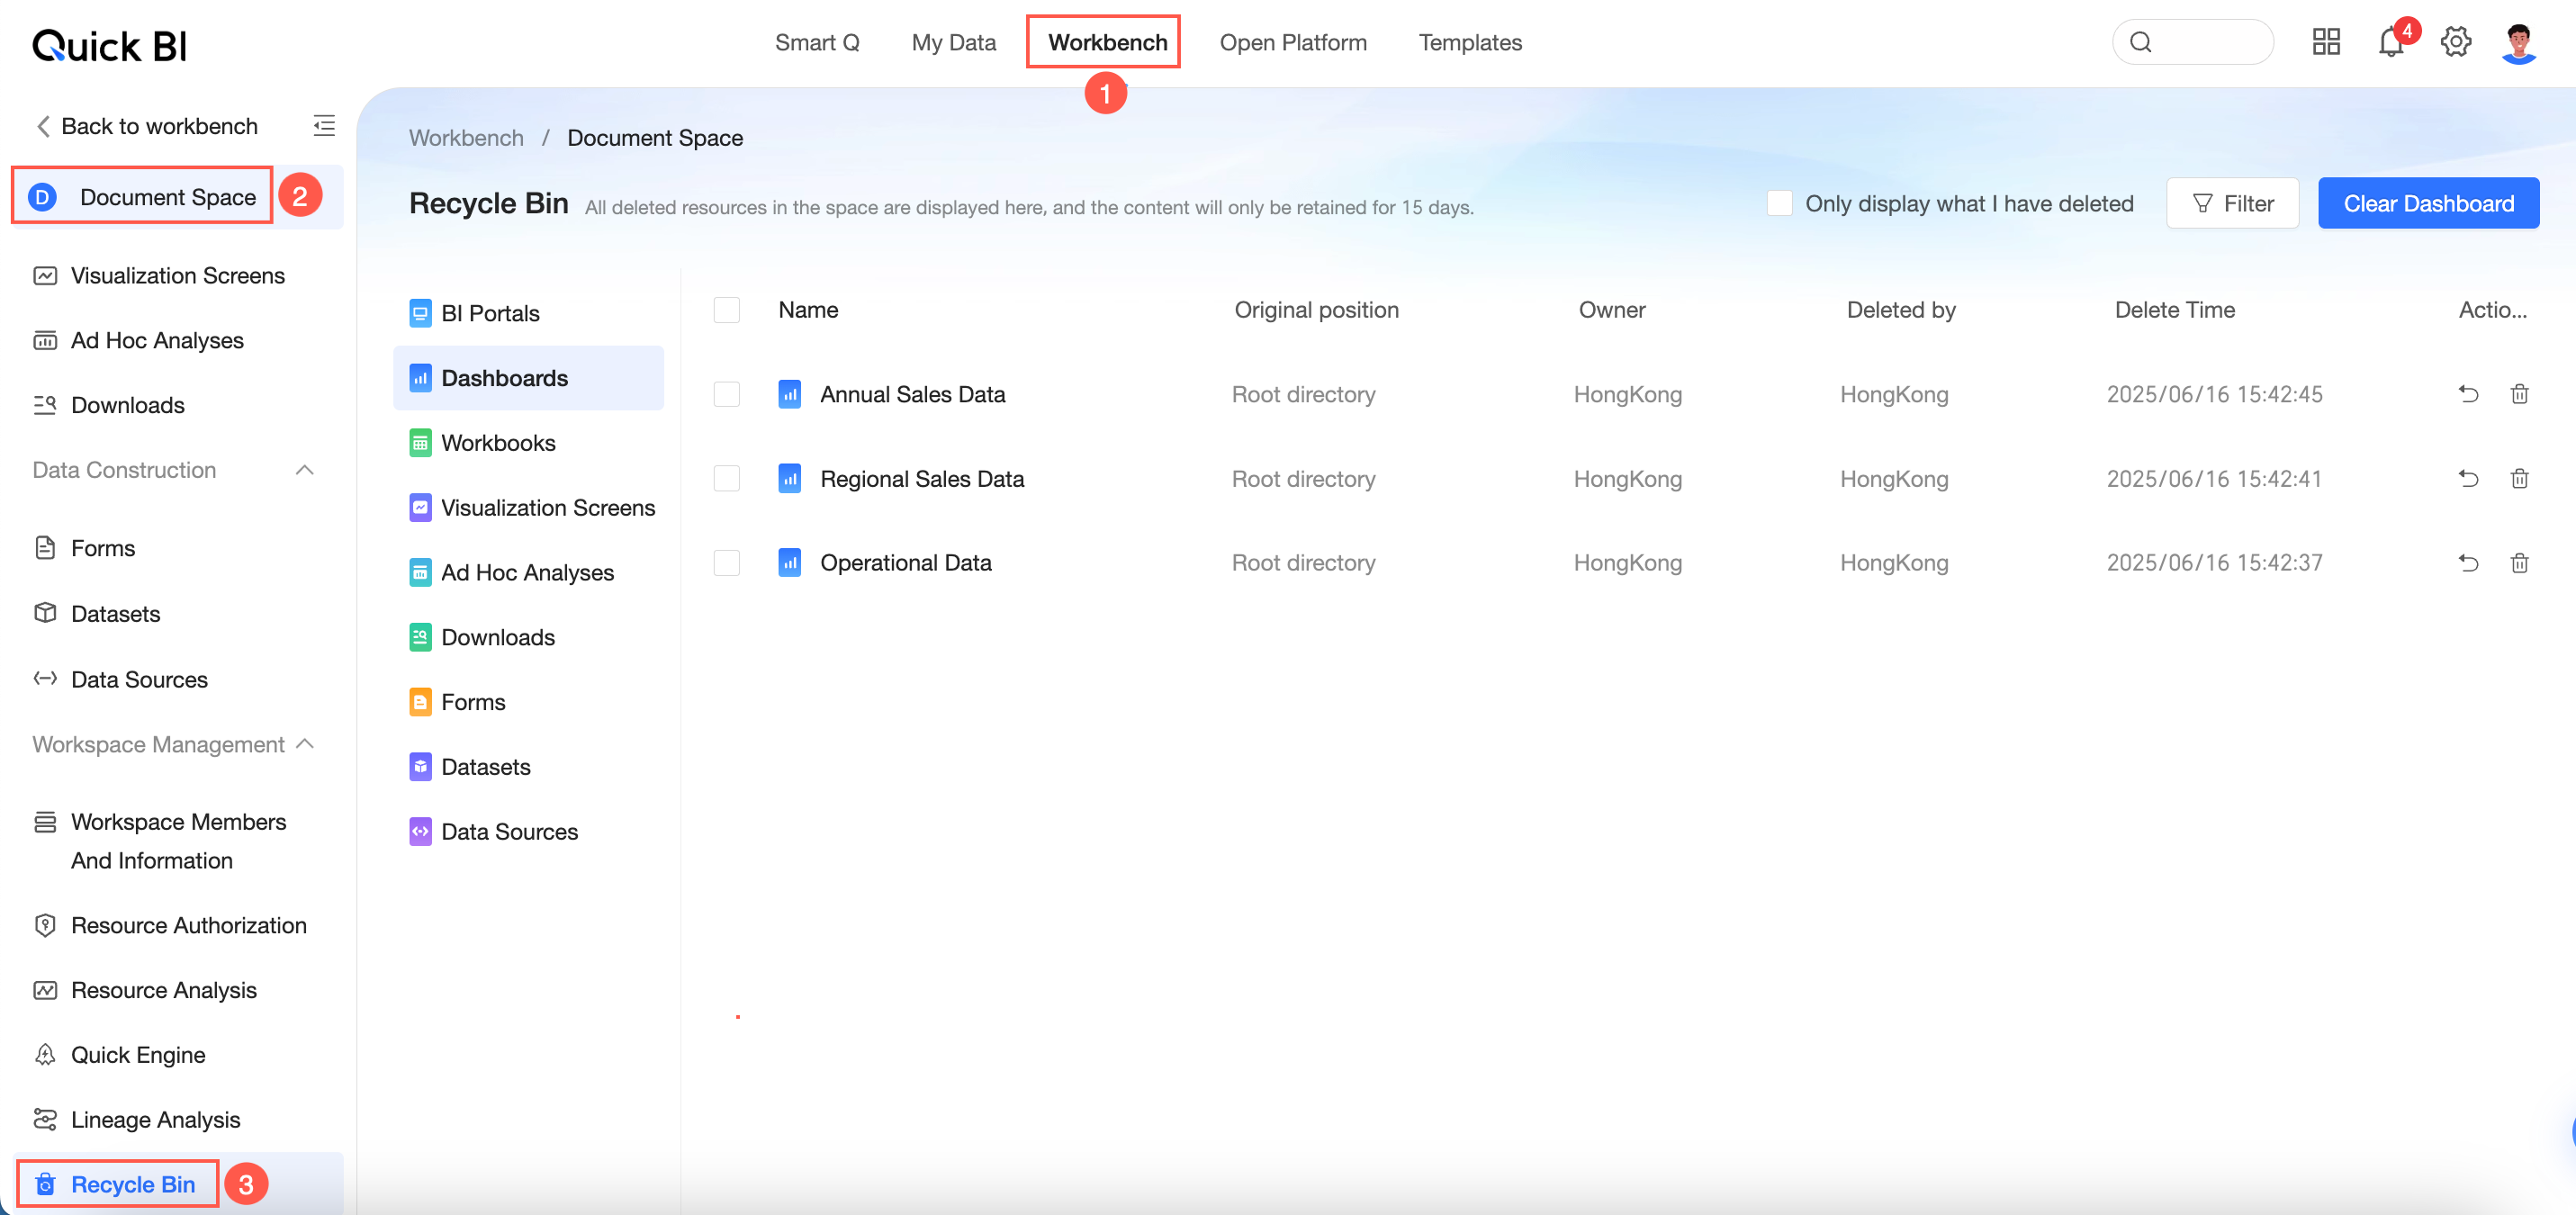Open the notifications bell icon

pos(2391,42)
